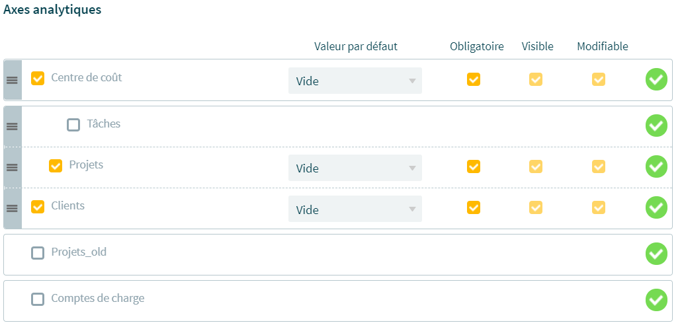Open default value dropdown for Clients
Image resolution: width=682 pixels, height=329 pixels.
point(355,209)
